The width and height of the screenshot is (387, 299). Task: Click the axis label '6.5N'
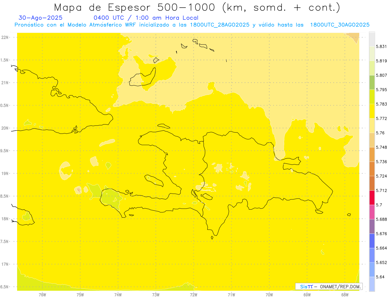click(x=5, y=287)
